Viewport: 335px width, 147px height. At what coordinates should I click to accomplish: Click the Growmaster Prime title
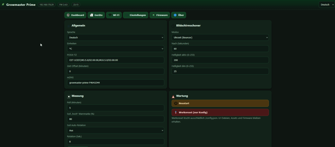(x=21, y=5)
